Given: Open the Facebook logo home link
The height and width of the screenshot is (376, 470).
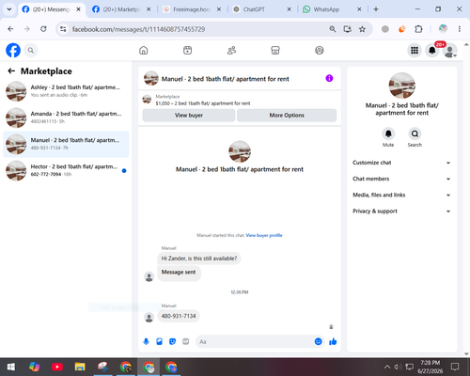Looking at the screenshot, I should tap(13, 51).
